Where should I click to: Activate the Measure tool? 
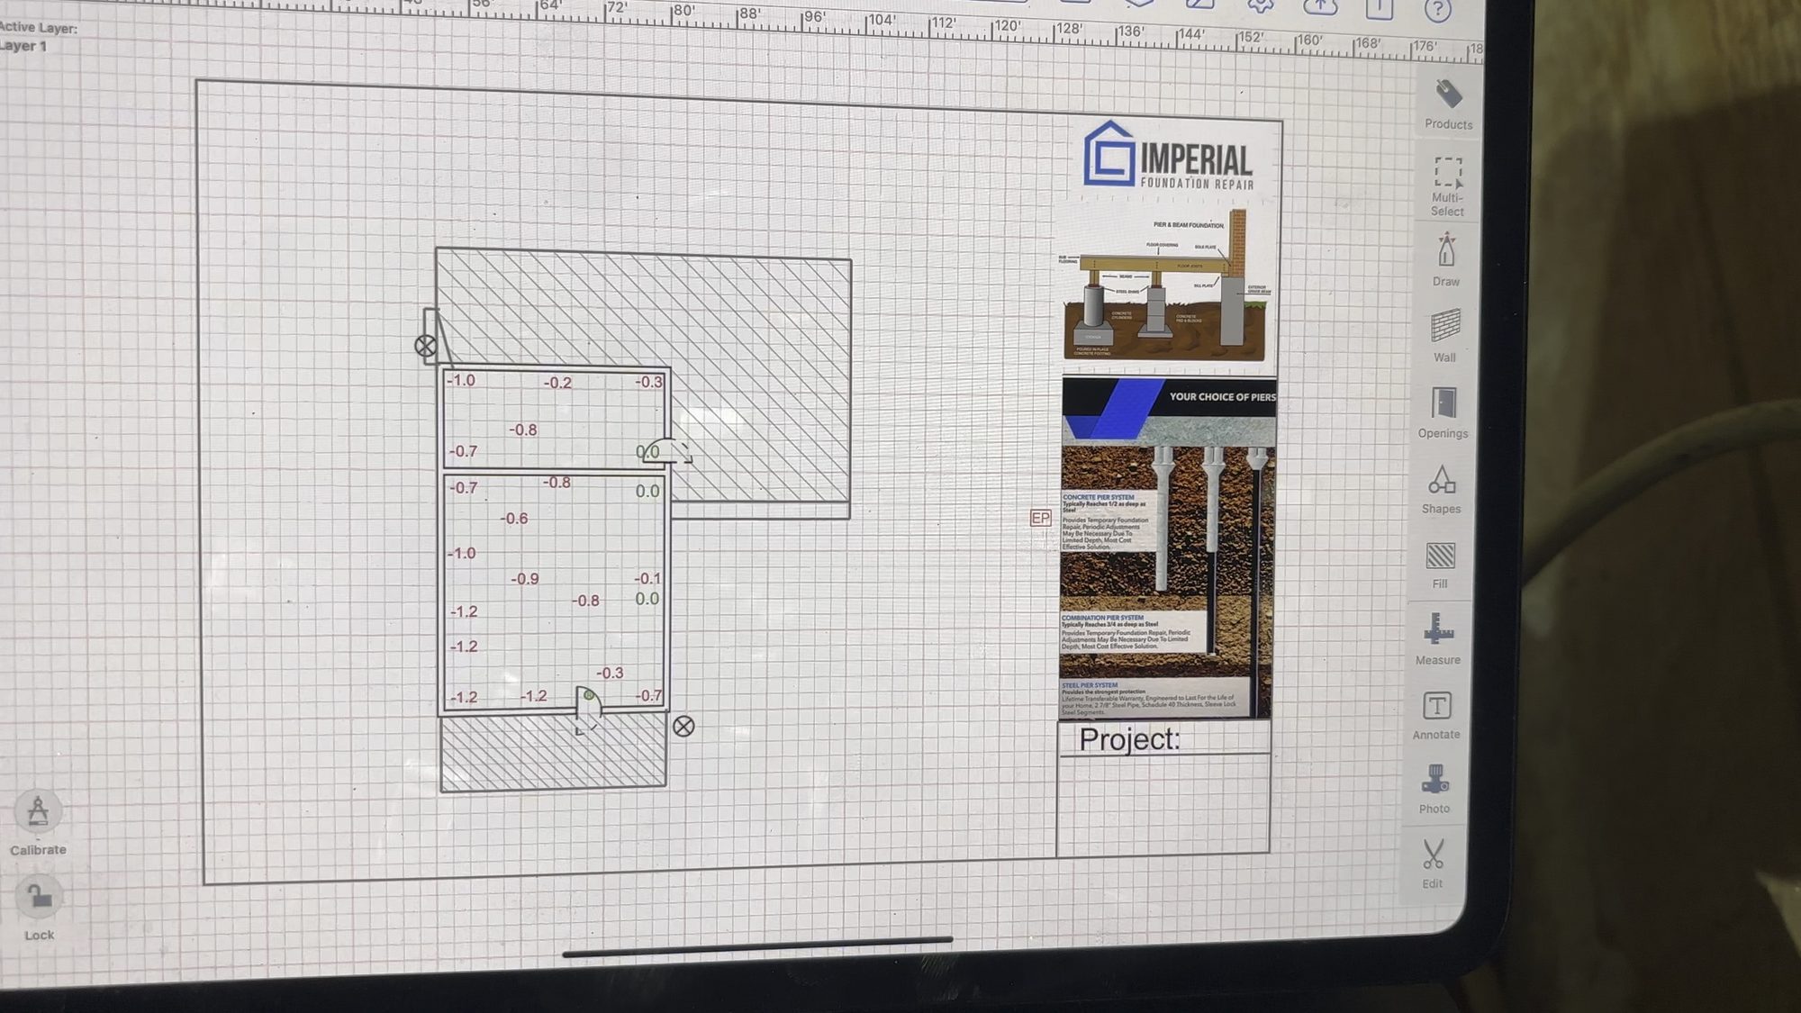tap(1438, 639)
